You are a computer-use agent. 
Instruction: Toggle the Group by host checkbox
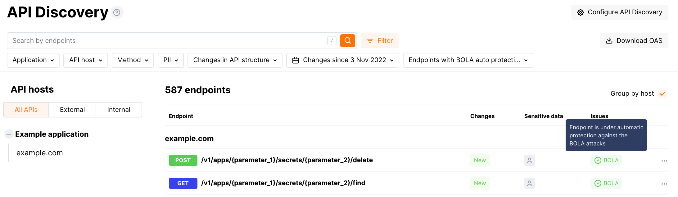[x=662, y=94]
